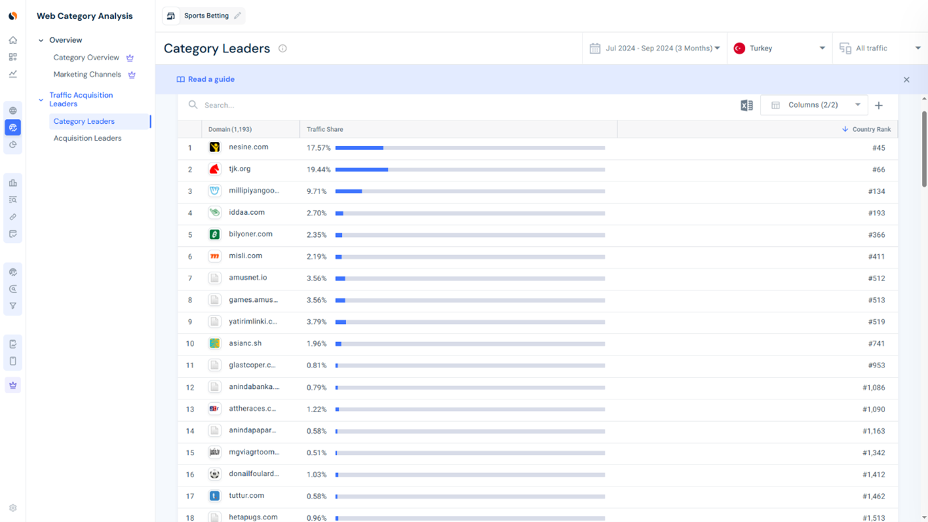The image size is (928, 522).
Task: Open the tjk.org domain link
Action: pyautogui.click(x=240, y=169)
